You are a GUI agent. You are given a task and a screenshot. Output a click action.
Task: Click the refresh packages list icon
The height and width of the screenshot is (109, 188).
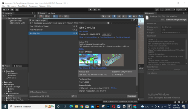pos(73,96)
